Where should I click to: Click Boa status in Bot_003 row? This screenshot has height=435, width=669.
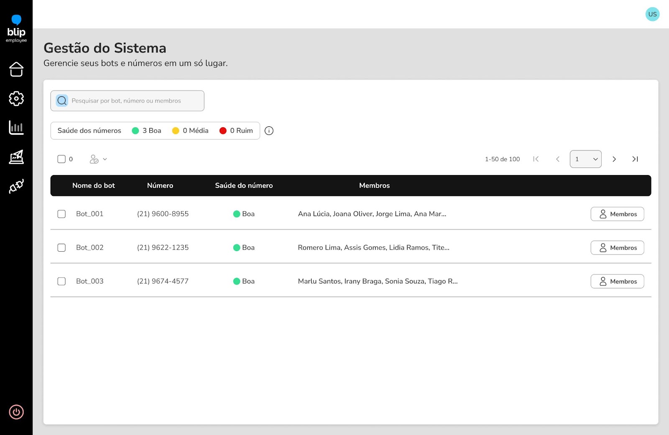click(244, 281)
